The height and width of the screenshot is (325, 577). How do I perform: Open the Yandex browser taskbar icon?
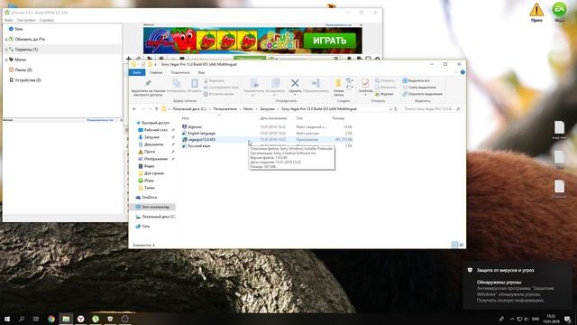pyautogui.click(x=80, y=319)
